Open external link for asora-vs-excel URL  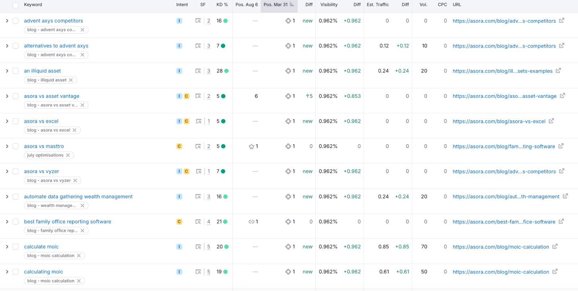pos(551,121)
